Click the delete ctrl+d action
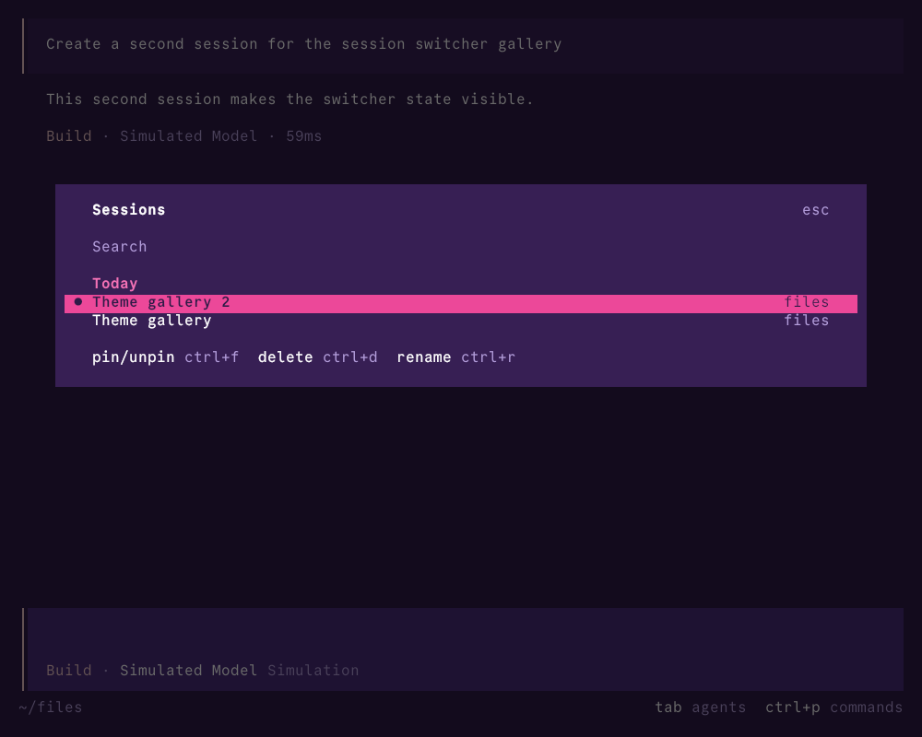Image resolution: width=922 pixels, height=737 pixels. pos(317,357)
